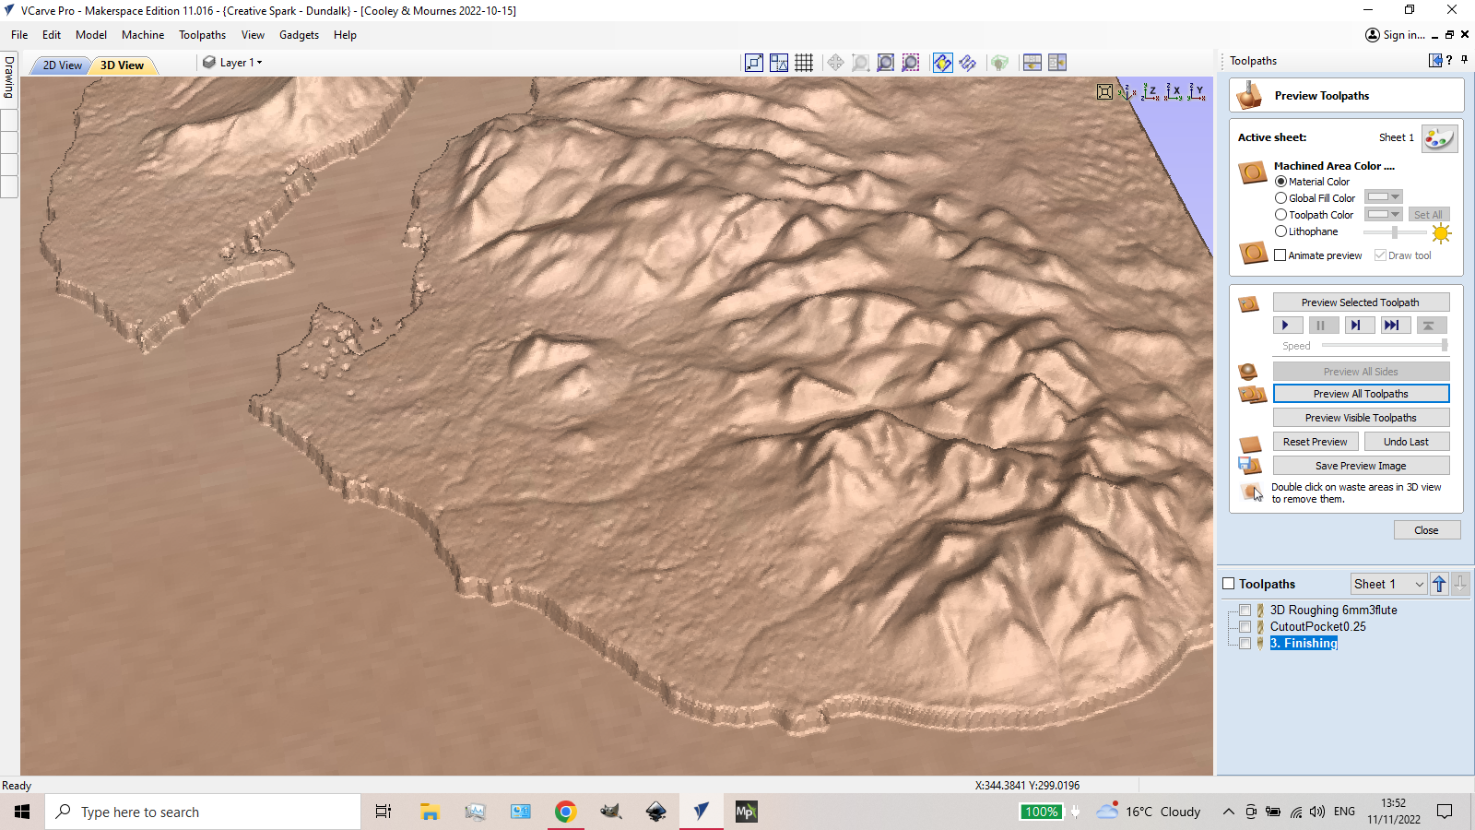
Task: Adjust the Lithophane lighting slider
Action: 1393,232
